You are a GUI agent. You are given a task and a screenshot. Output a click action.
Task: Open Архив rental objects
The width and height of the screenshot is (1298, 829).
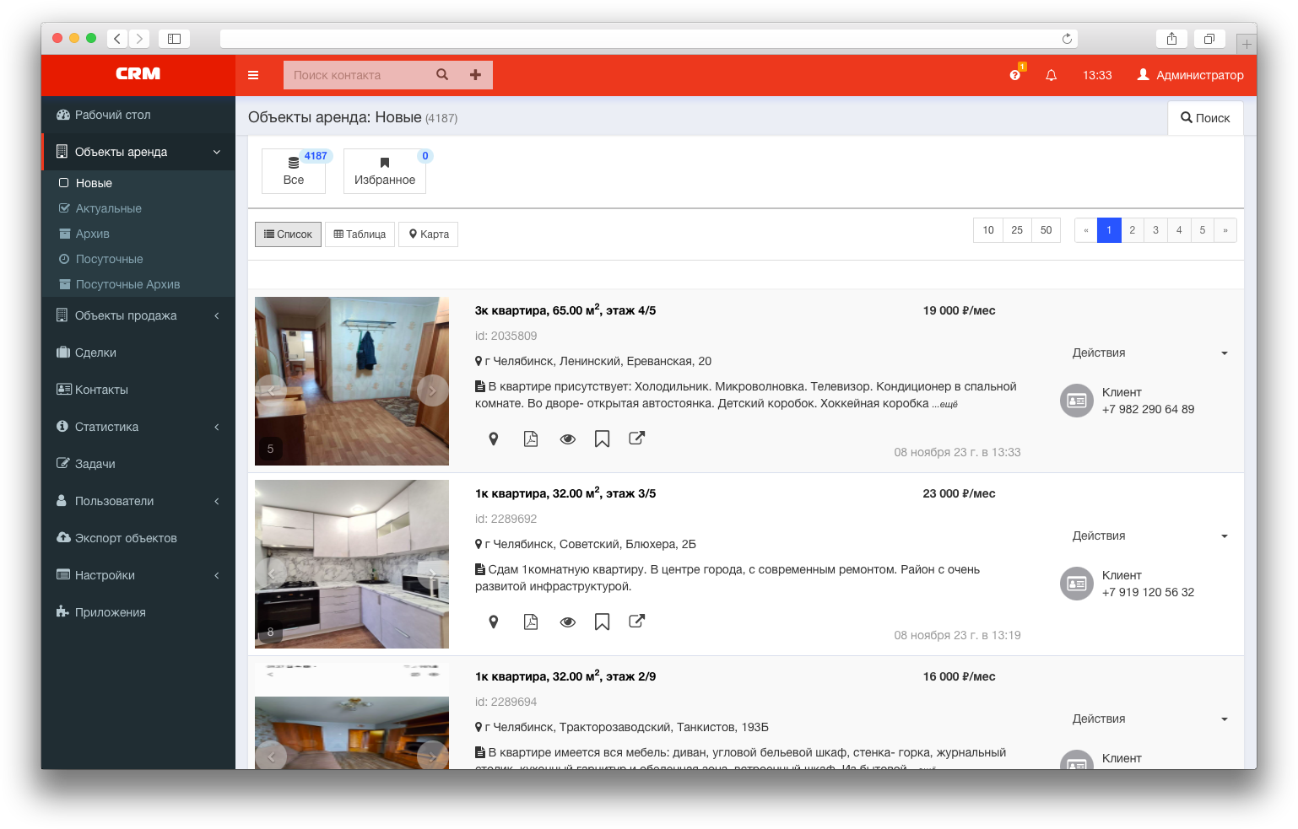point(138,234)
